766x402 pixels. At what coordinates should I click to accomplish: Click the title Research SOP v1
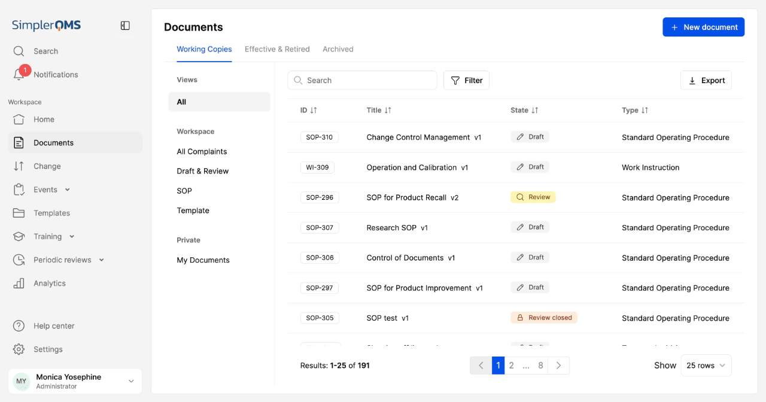(397, 228)
